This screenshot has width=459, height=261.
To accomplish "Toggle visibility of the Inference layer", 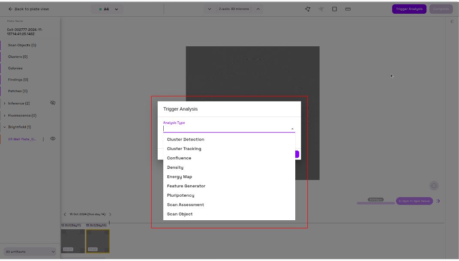I will (53, 103).
